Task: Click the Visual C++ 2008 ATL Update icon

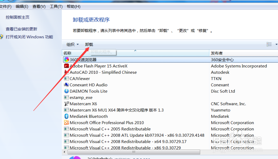Action: tap(66, 135)
